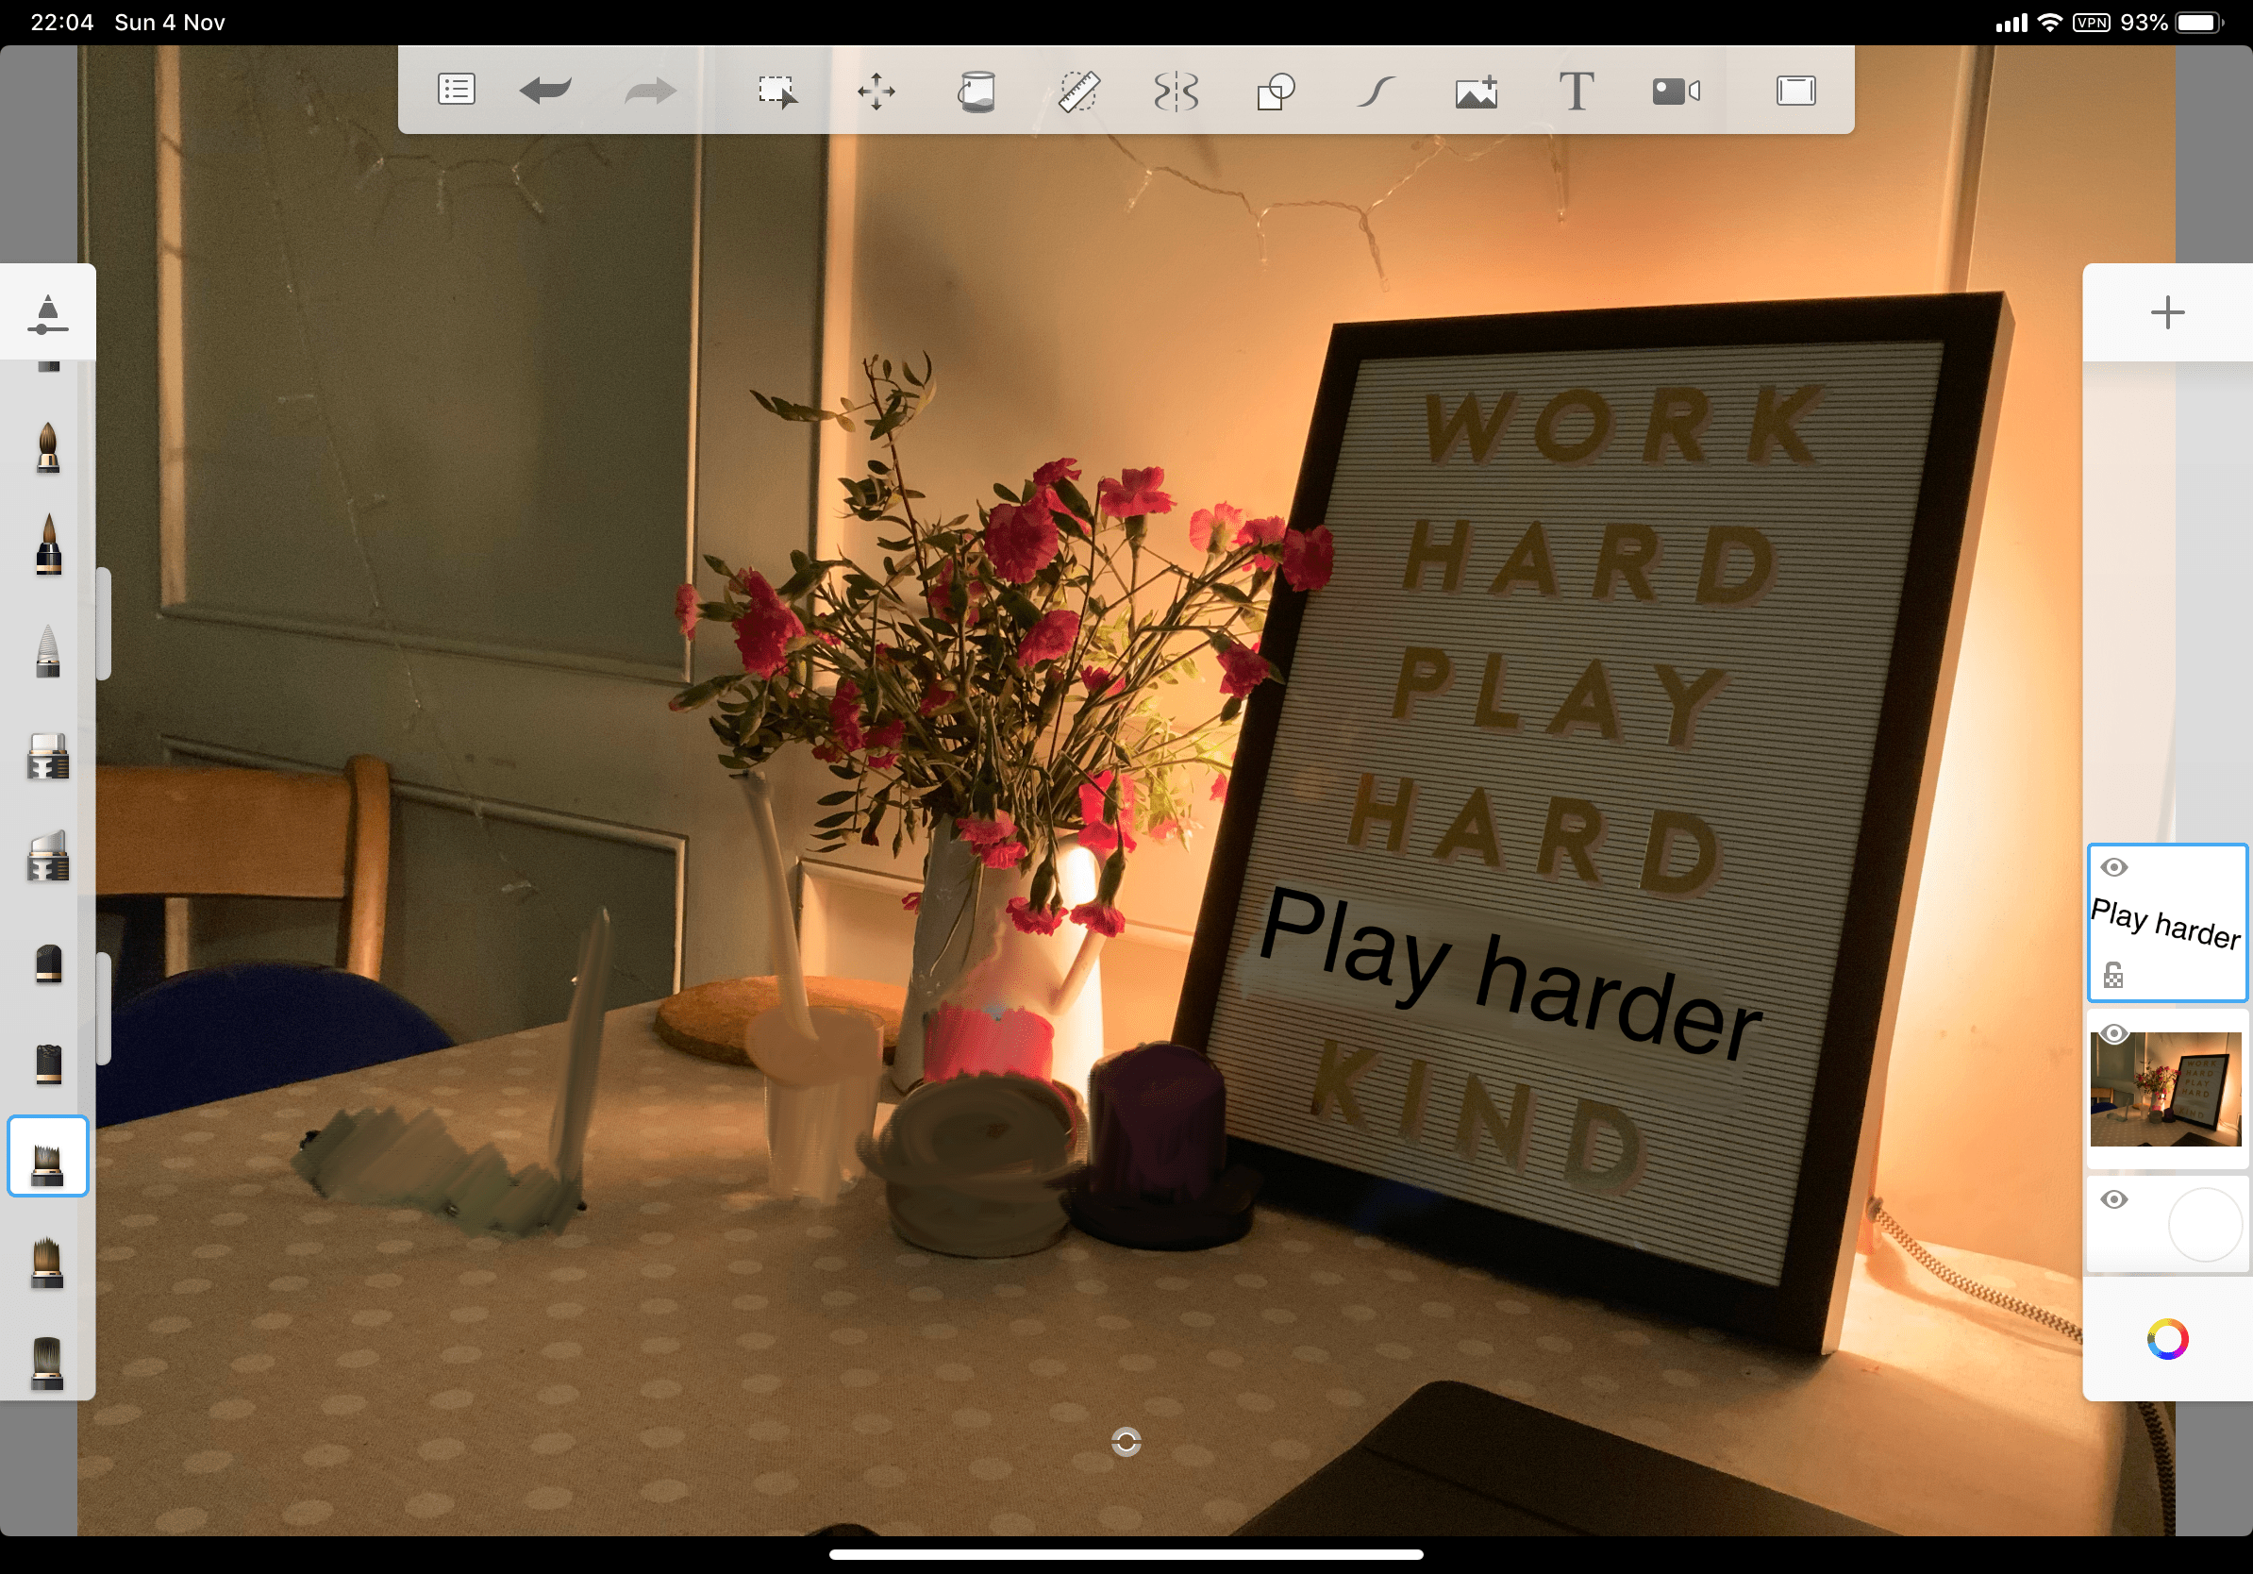The width and height of the screenshot is (2253, 1574).
Task: Open the color wheel picker
Action: click(2168, 1339)
